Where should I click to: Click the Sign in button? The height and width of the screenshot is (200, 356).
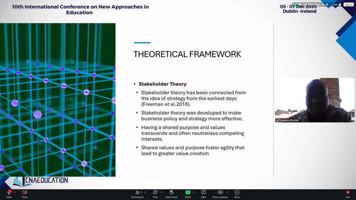tap(348, 4)
